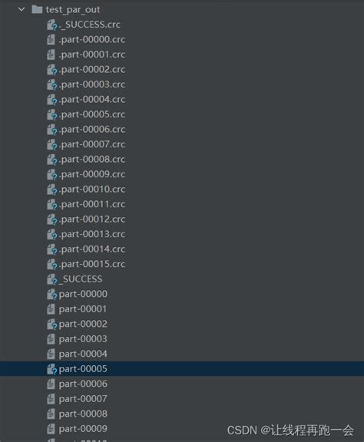
Task: Click the part-00000 file icon
Action: [x=52, y=295]
